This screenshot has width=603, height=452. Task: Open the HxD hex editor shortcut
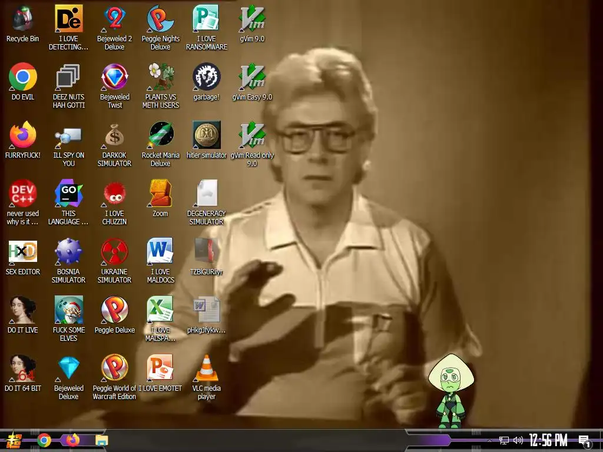coord(23,252)
